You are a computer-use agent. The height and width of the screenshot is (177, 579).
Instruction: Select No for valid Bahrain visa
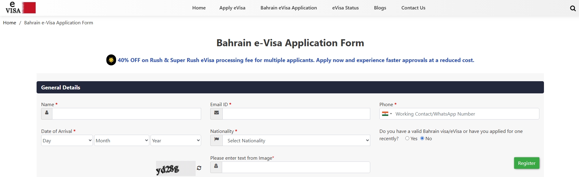point(422,138)
